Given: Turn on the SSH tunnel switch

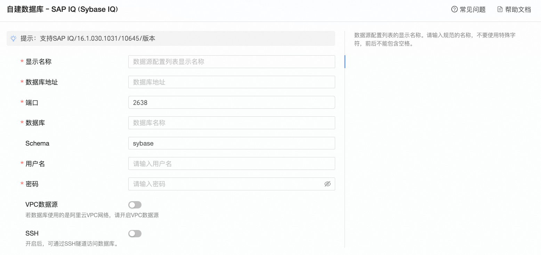Looking at the screenshot, I should coord(135,233).
